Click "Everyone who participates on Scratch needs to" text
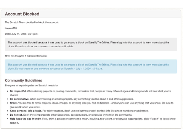The image size is (183, 137). [32, 86]
